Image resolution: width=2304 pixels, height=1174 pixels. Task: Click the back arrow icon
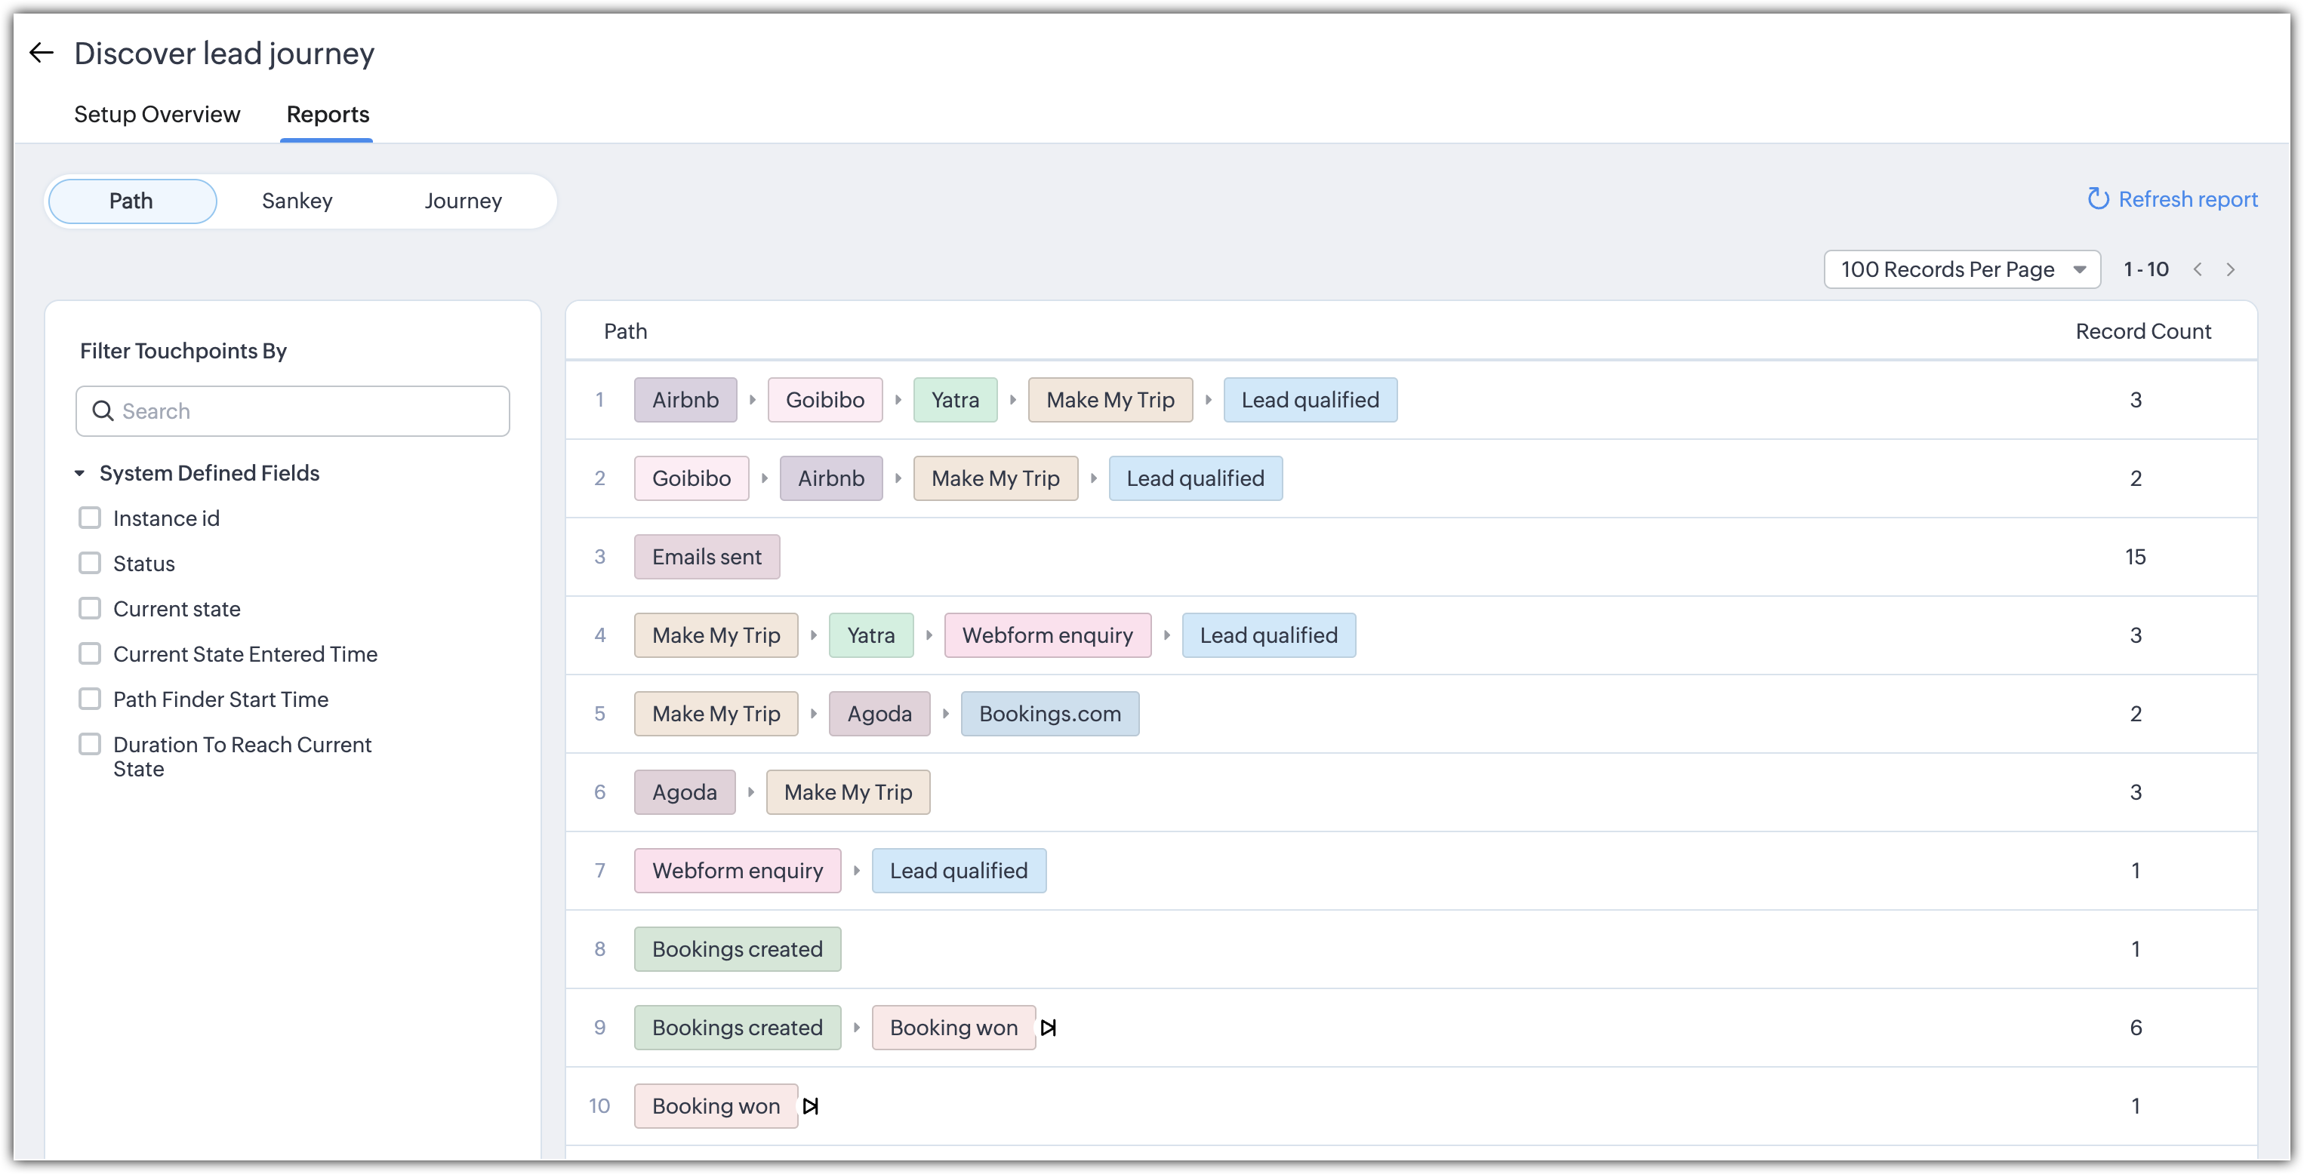[x=41, y=54]
